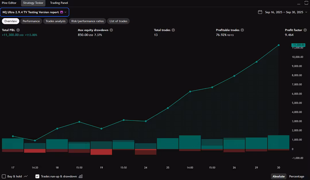Uncheck Trades run-up & drawdown checkbox

(x=37, y=176)
